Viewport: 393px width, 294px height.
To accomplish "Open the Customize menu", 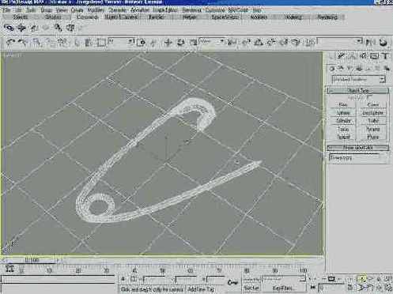I will [x=215, y=10].
